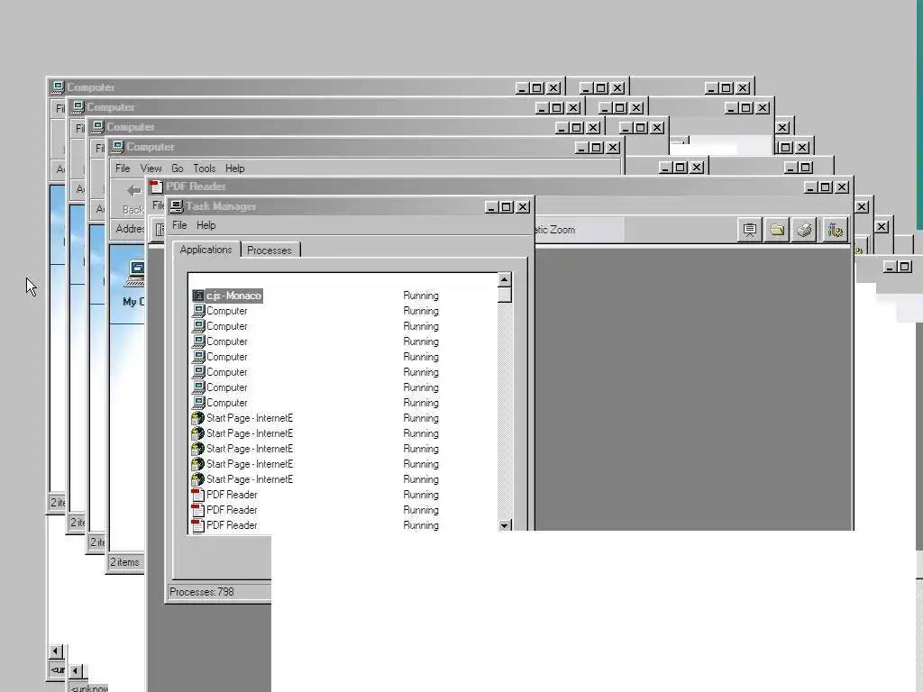The width and height of the screenshot is (923, 692).
Task: Open the View menu in Computer window
Action: 151,168
